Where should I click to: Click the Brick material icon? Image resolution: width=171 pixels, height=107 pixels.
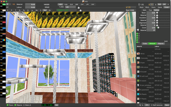(138, 53)
